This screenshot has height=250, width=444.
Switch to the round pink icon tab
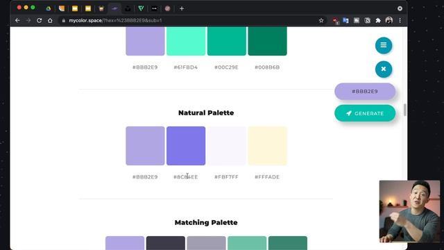coord(168,8)
